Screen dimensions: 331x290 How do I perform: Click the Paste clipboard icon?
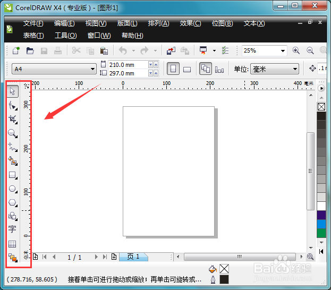point(104,50)
